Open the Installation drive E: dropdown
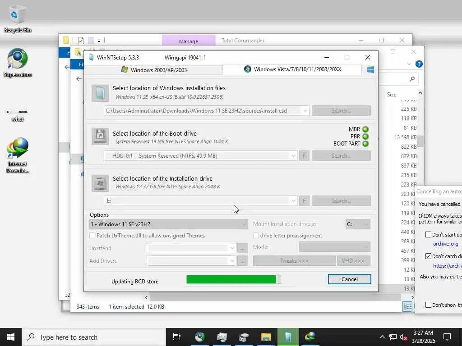The width and height of the screenshot is (462, 346). click(293, 201)
